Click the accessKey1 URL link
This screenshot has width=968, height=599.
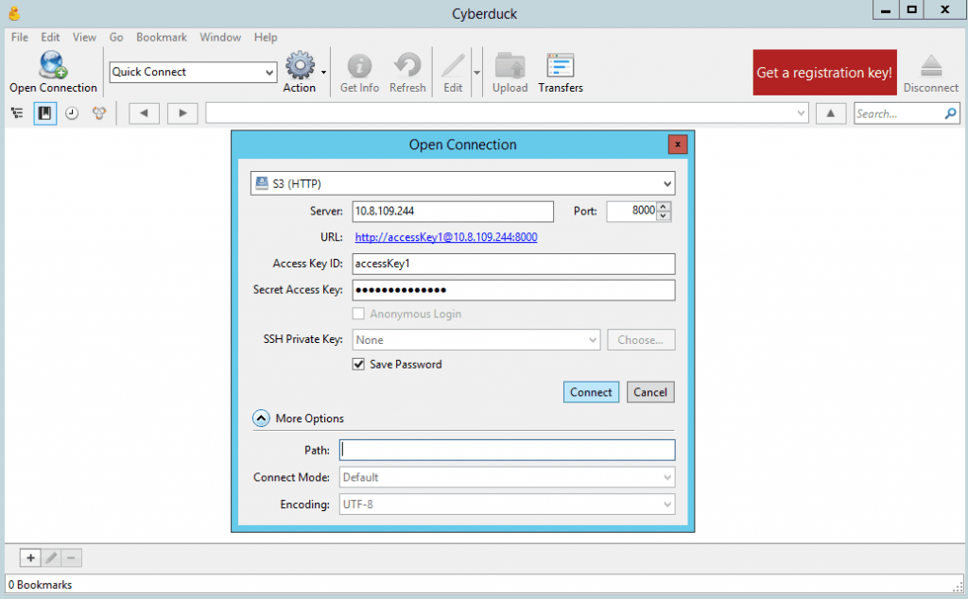click(x=445, y=237)
